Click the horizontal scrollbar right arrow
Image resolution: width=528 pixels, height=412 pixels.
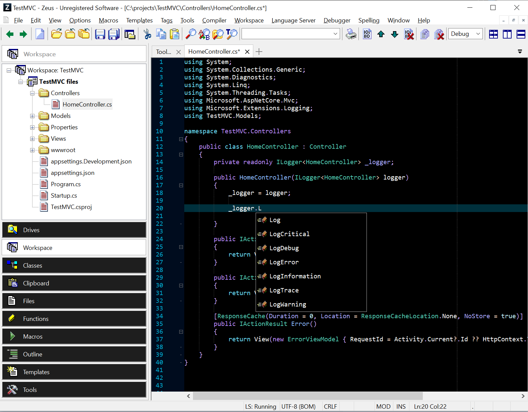(523, 396)
